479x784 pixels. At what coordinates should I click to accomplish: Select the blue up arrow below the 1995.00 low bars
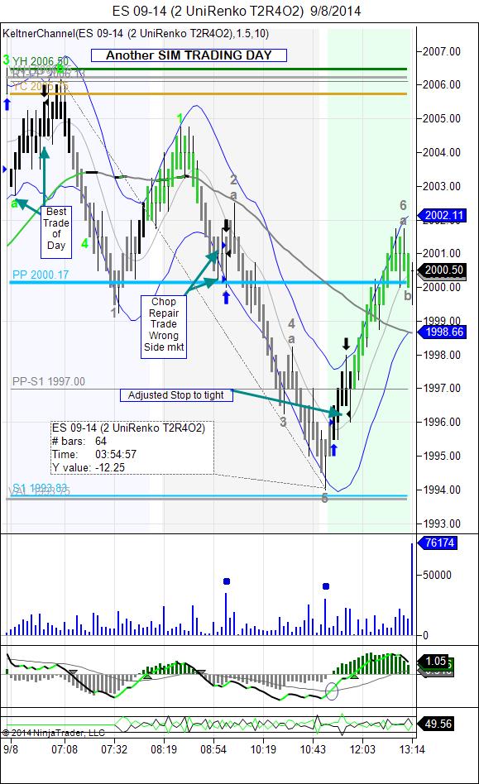[x=333, y=450]
